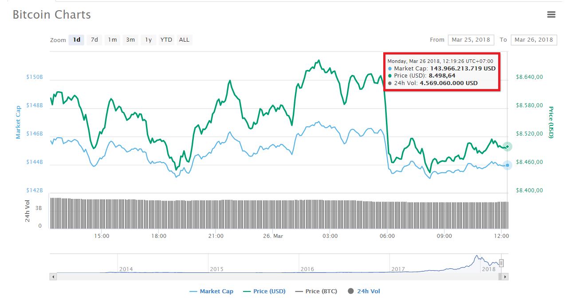Show ALL historical data
This screenshot has height=299, width=578.
[x=184, y=40]
